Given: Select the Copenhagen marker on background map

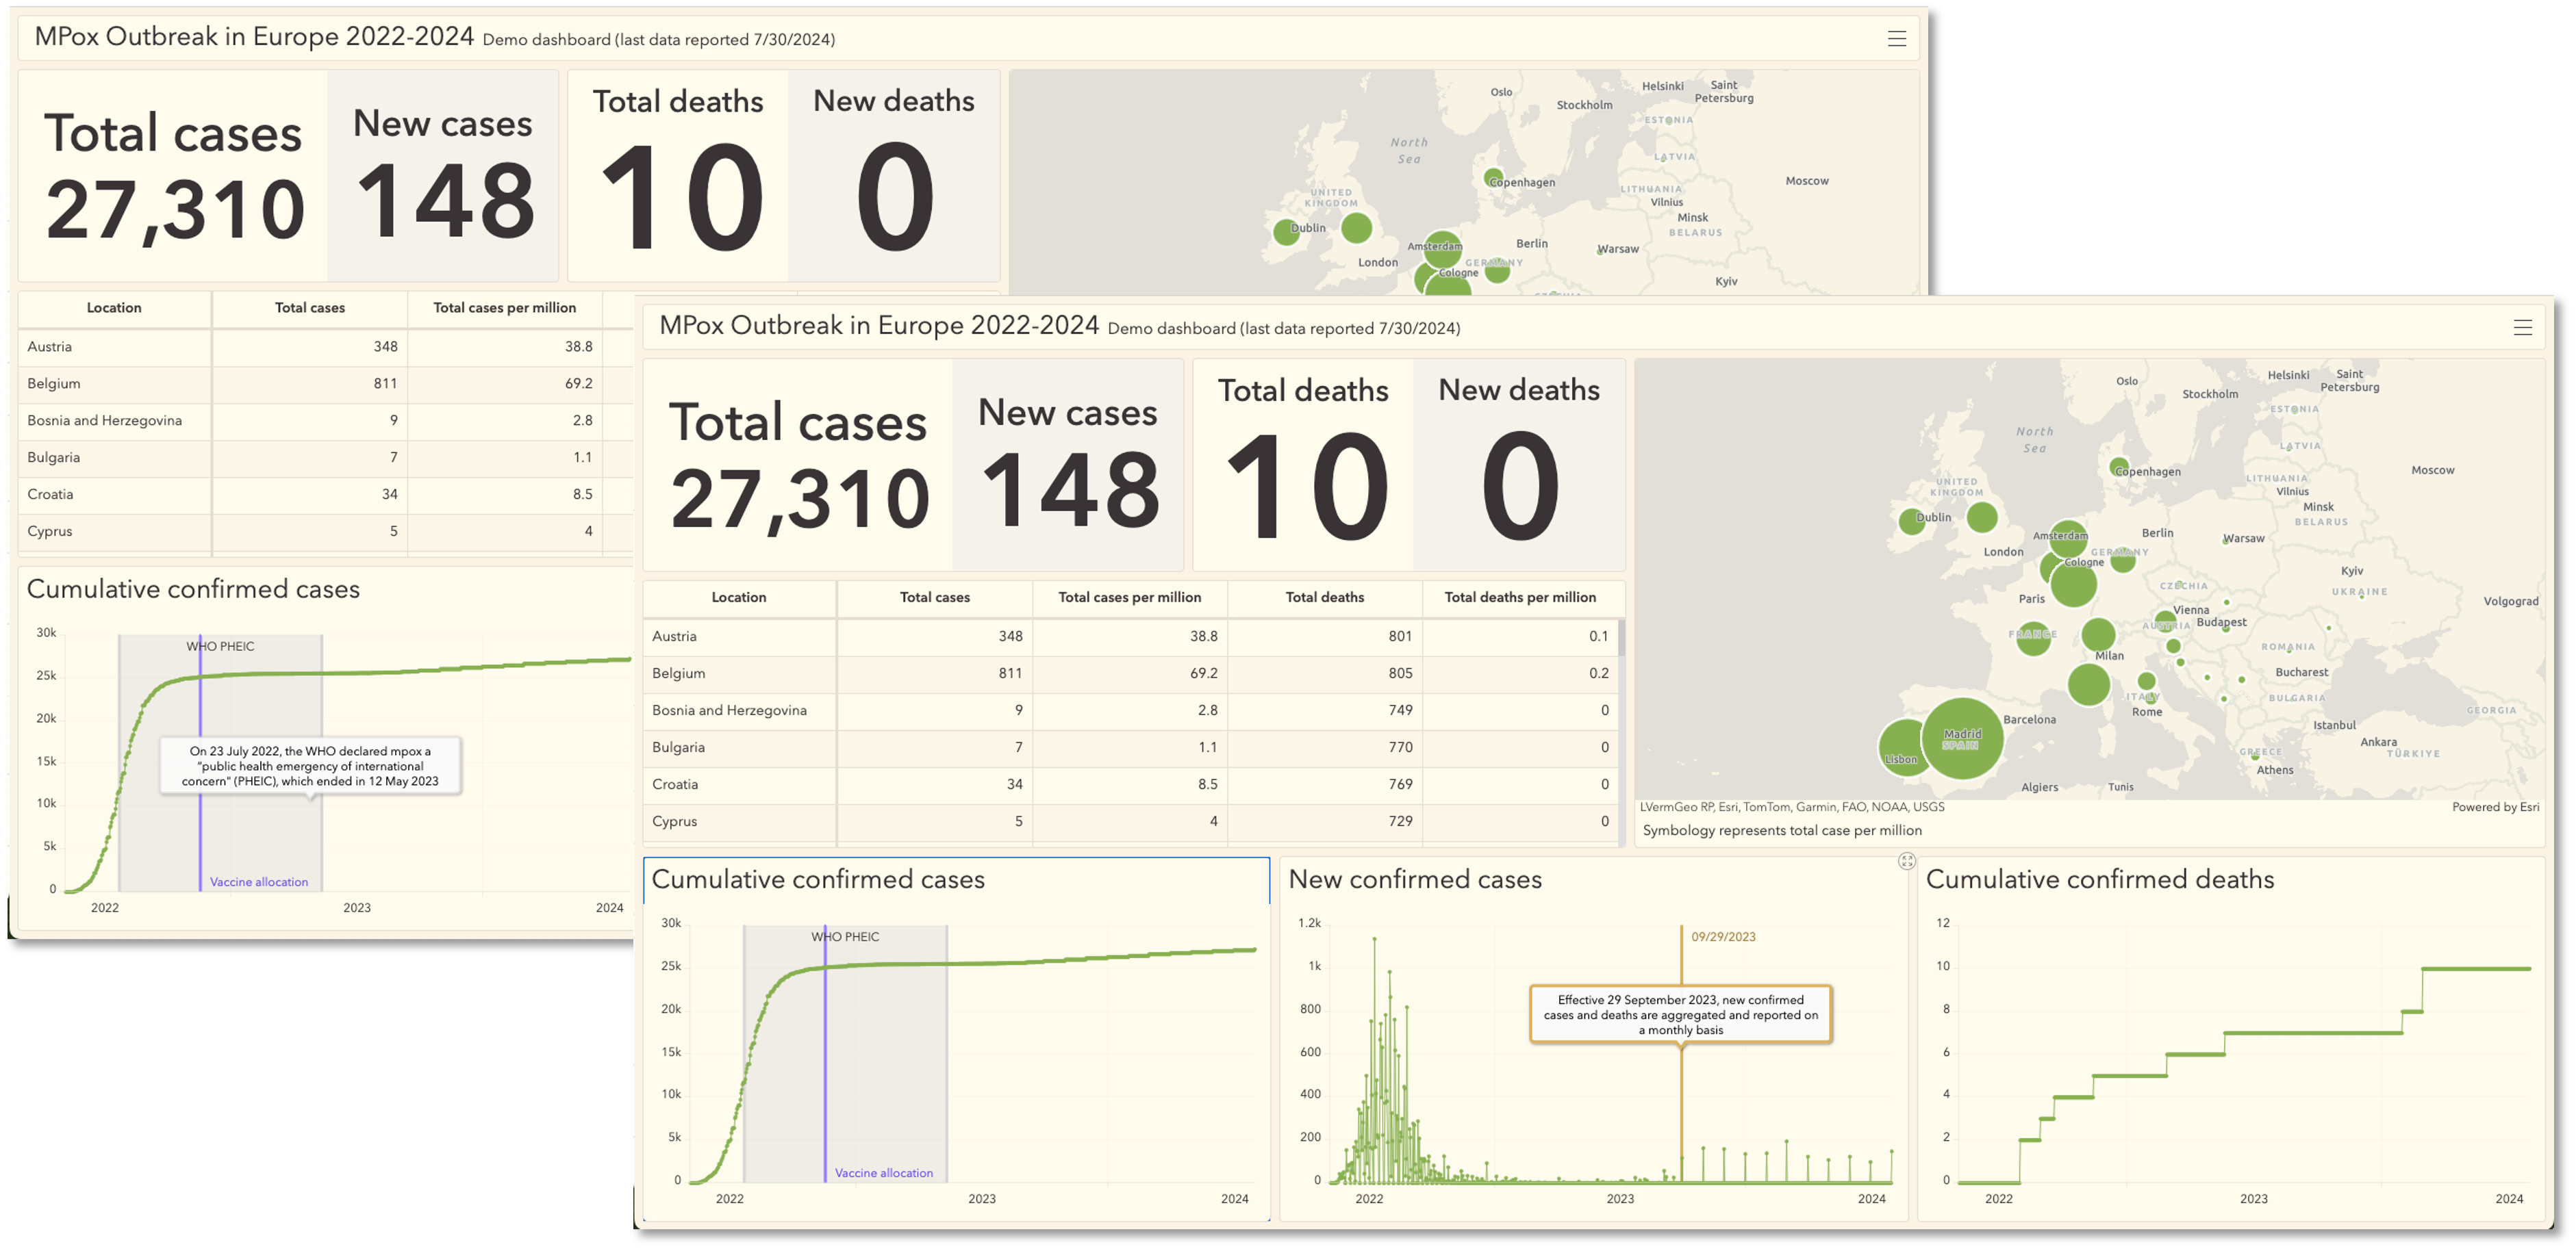Looking at the screenshot, I should pyautogui.click(x=1493, y=178).
